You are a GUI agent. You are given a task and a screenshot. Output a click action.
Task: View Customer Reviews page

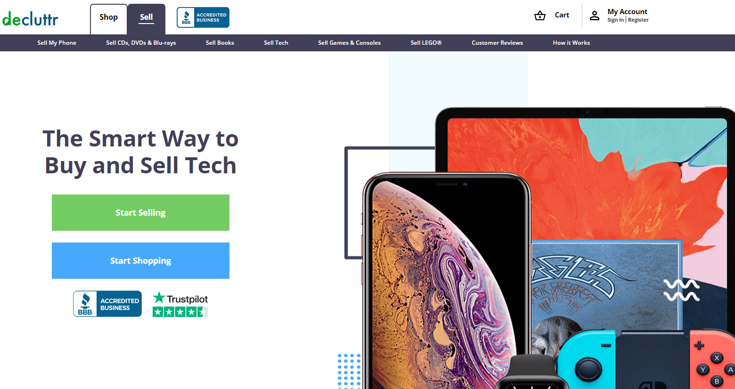coord(498,43)
